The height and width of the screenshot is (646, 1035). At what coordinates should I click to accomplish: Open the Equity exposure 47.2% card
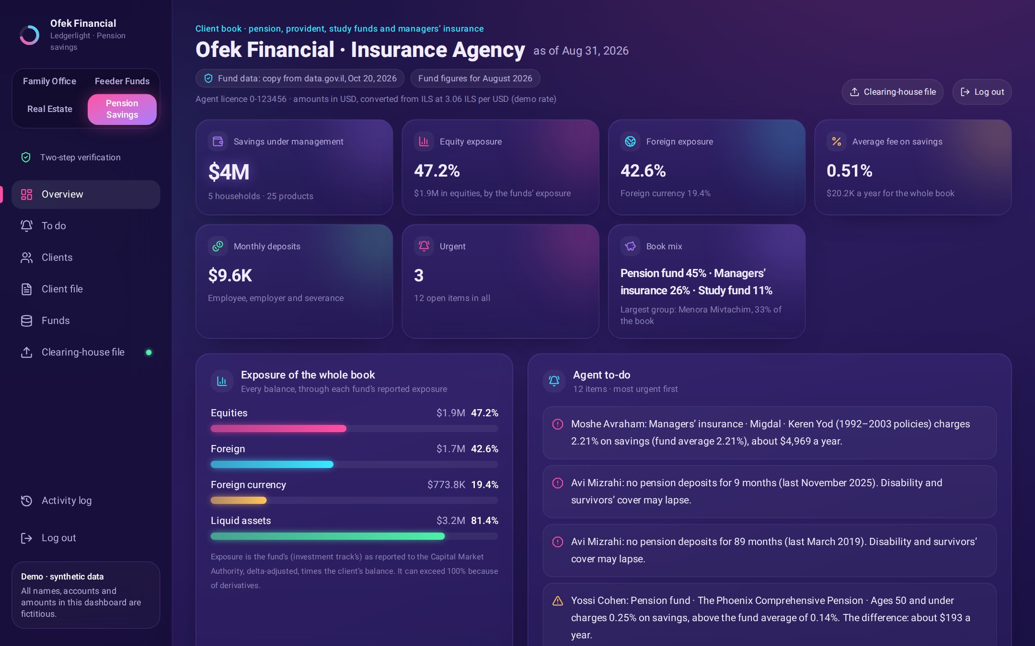(x=500, y=167)
